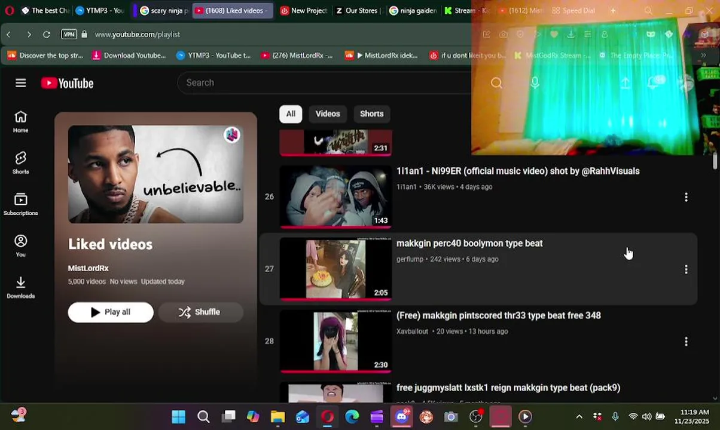Open gerflump channel link
720x430 pixels.
[410, 259]
